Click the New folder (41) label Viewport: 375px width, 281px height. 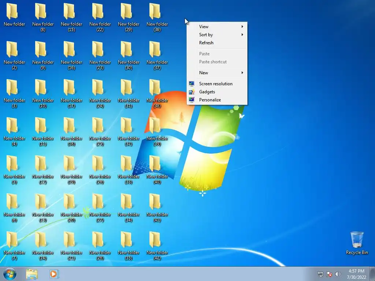click(x=157, y=217)
